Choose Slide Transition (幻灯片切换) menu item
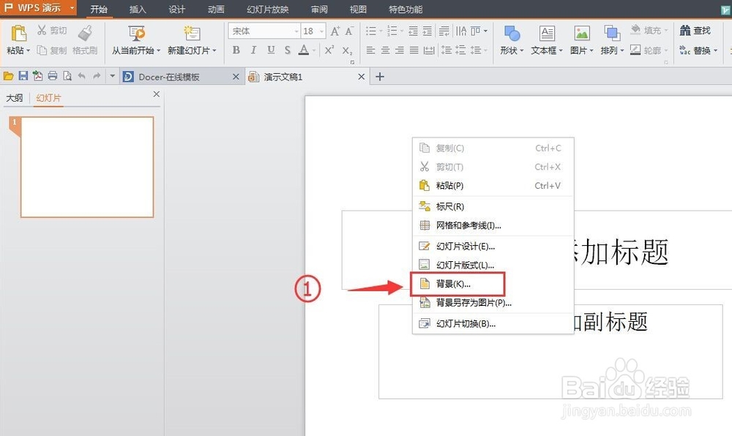Screen dimensions: 732x436 (x=493, y=323)
